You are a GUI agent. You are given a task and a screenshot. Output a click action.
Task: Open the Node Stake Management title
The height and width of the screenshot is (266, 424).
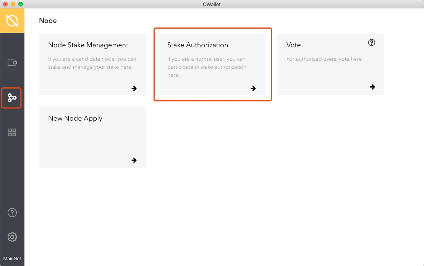(88, 45)
